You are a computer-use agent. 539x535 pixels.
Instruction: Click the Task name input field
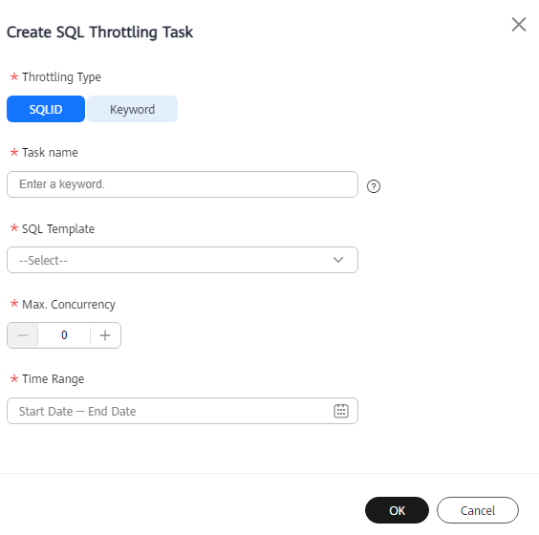click(x=183, y=184)
